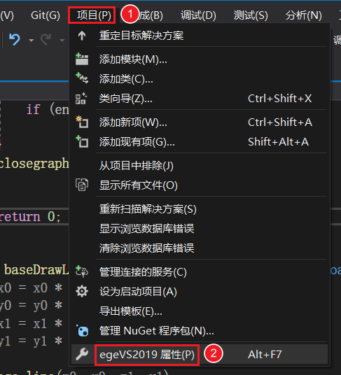The width and height of the screenshot is (341, 375).
Task: Click baseDrawL function name in editor
Action: 36,270
